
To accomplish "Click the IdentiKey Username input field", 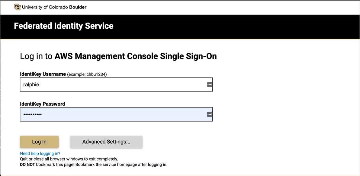I will tap(116, 85).
